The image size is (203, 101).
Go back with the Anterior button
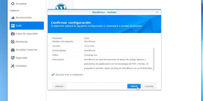59,86
